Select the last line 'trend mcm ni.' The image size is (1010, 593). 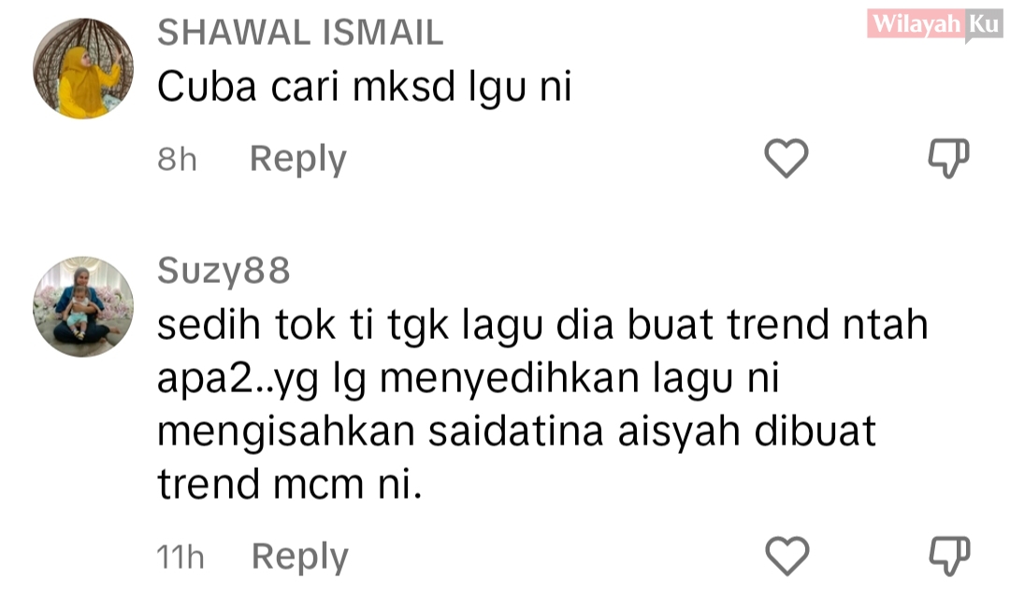pyautogui.click(x=290, y=485)
